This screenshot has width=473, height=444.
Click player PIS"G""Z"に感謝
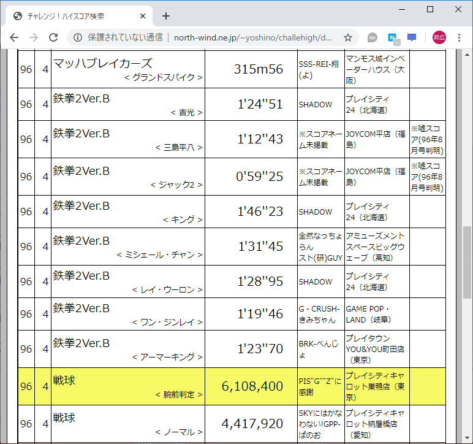[320, 386]
